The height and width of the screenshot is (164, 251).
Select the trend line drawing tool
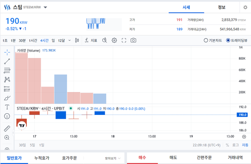point(7,61)
